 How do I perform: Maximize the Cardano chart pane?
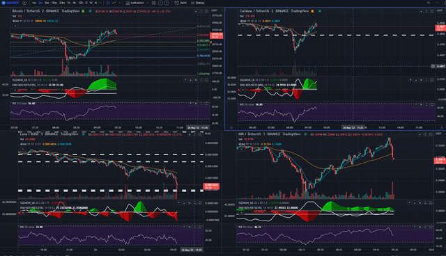click(x=432, y=11)
